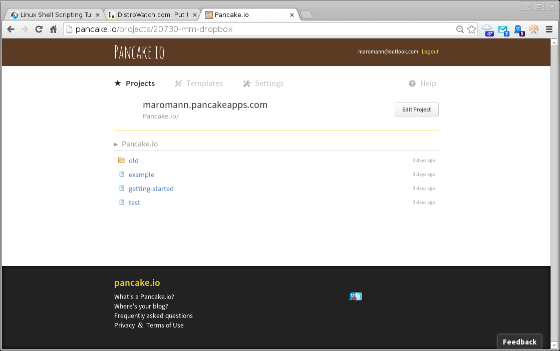Switch to the DistroWatch.com tab

point(152,14)
